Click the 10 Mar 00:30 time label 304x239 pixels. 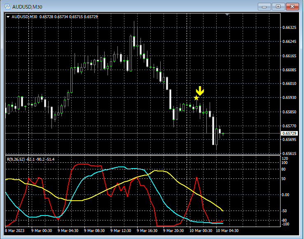tap(201, 231)
